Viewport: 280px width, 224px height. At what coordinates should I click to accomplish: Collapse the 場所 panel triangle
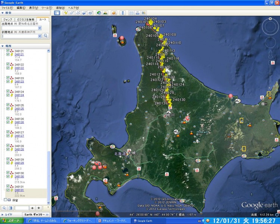pyautogui.click(x=3, y=46)
